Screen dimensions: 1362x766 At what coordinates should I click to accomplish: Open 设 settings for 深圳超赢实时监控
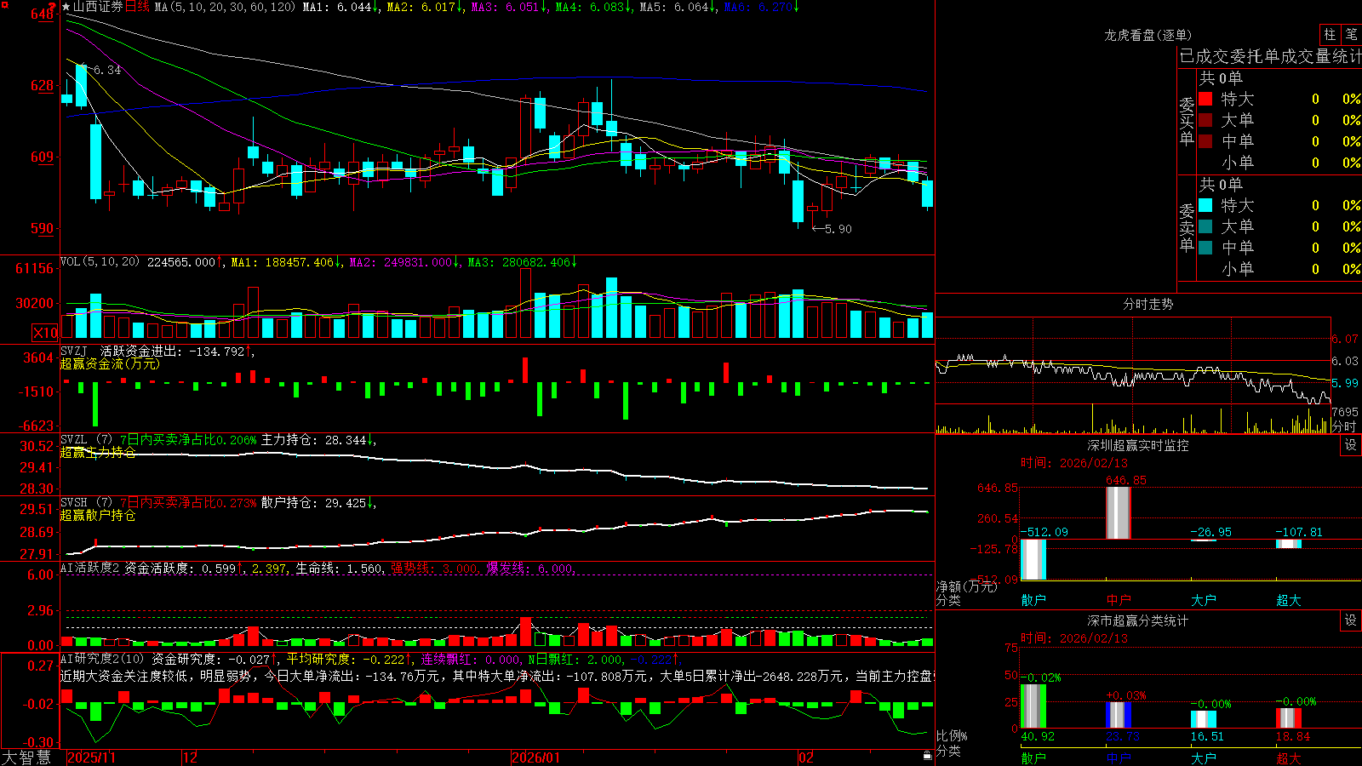point(1351,445)
